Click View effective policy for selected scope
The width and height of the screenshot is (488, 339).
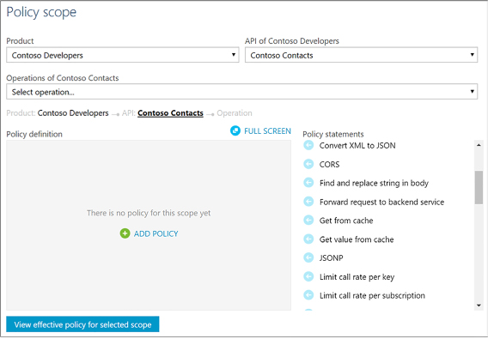point(82,324)
